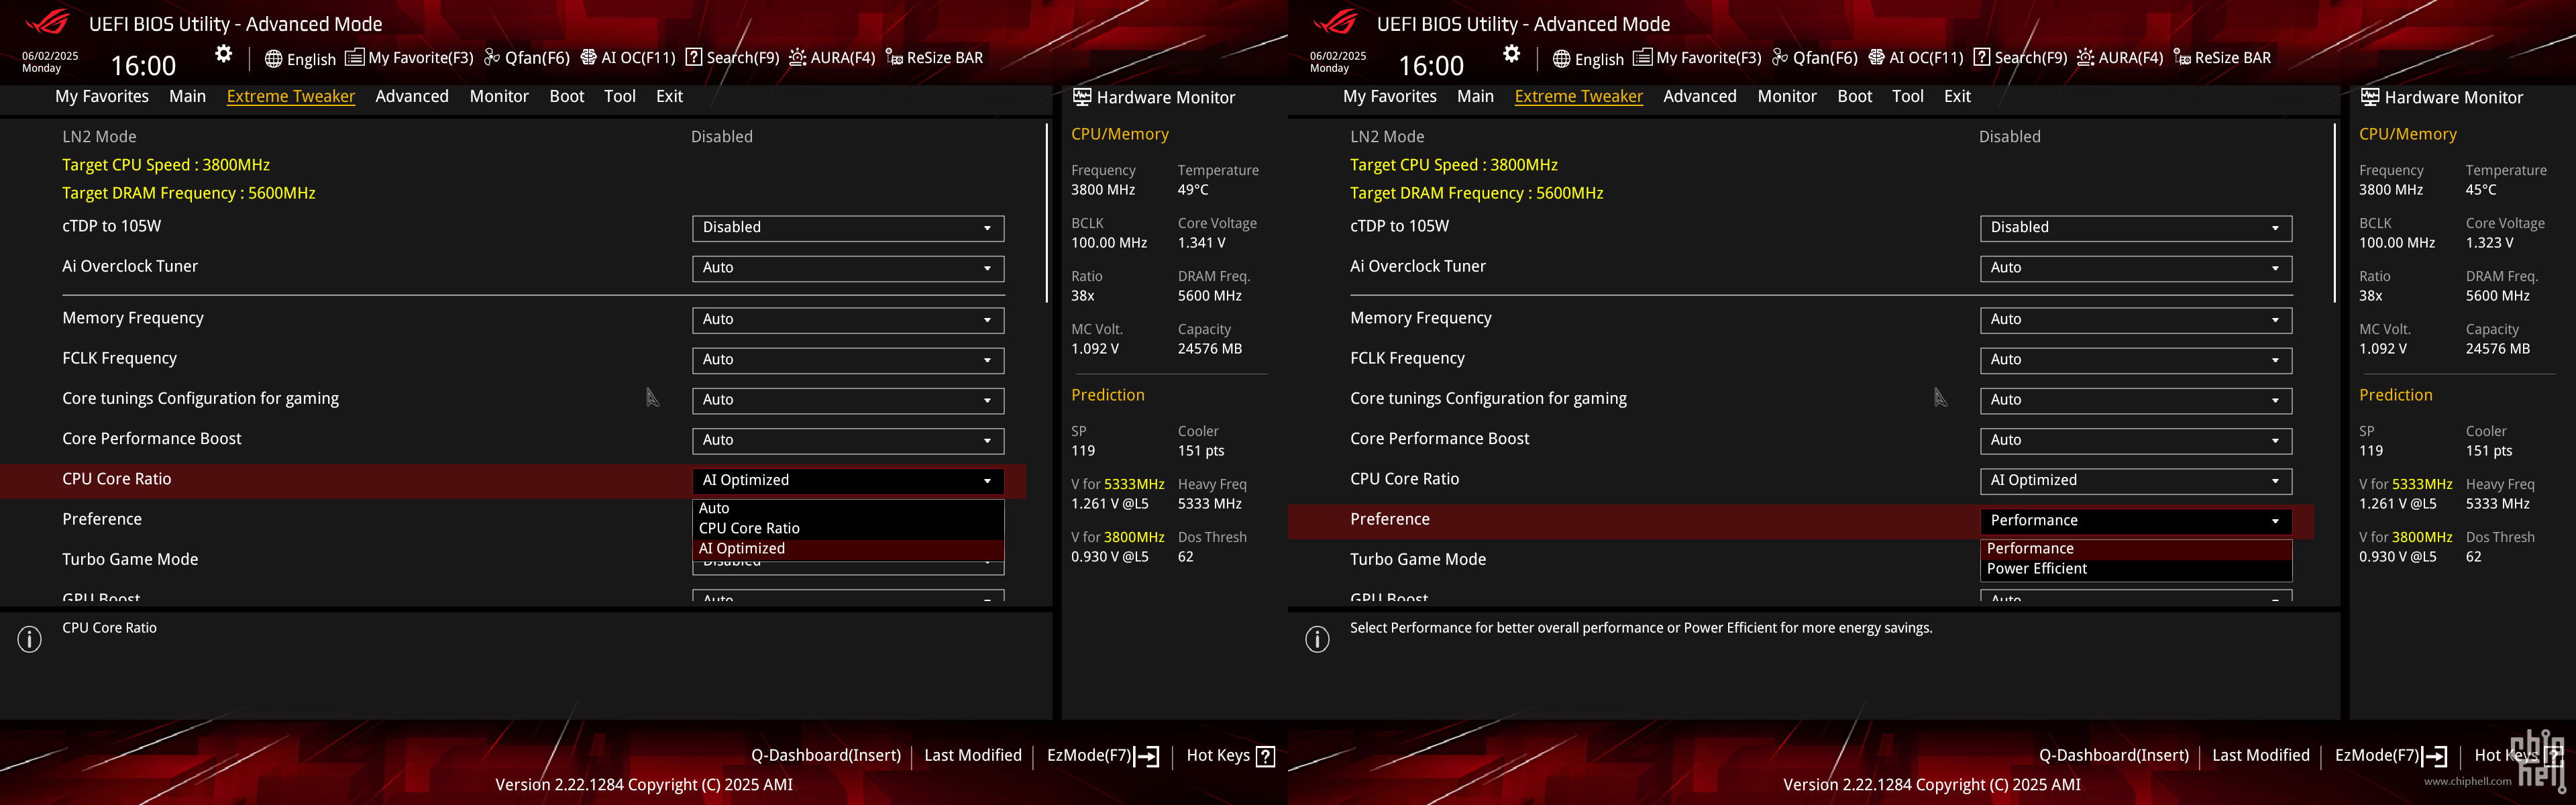The width and height of the screenshot is (2576, 805).
Task: Click settings list scrollbar in left screen
Action: pos(1046,213)
